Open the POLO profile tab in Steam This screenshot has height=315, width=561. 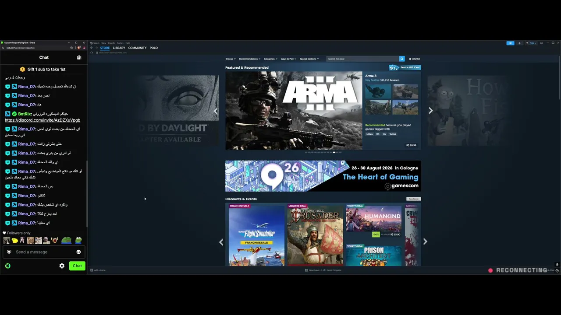154,48
